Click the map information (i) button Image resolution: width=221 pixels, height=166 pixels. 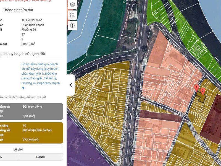72,25
